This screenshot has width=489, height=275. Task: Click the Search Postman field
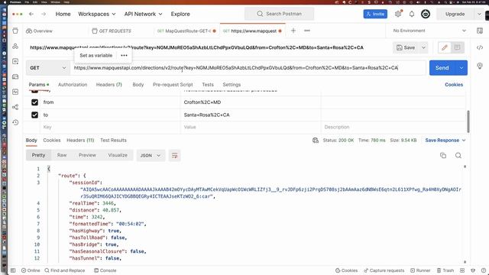[x=280, y=14]
